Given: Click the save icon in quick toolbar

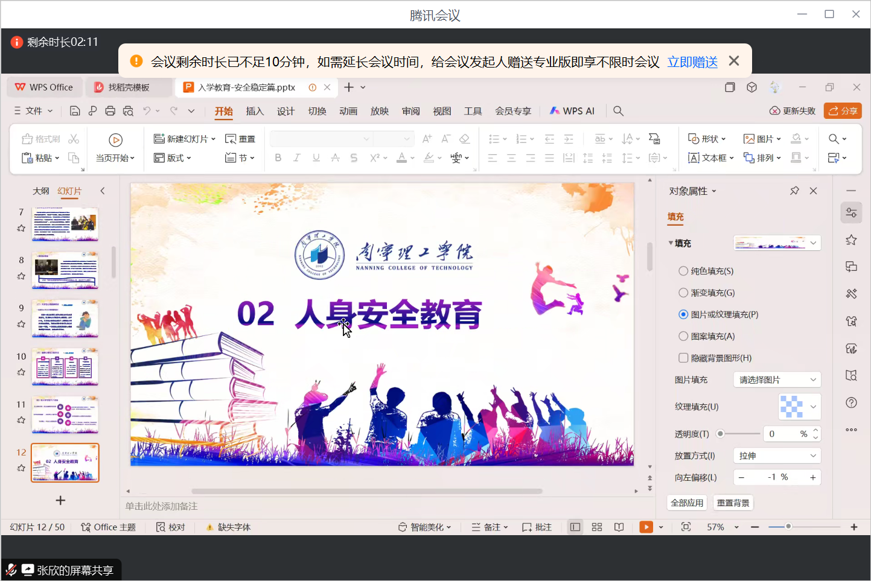Looking at the screenshot, I should pos(75,111).
